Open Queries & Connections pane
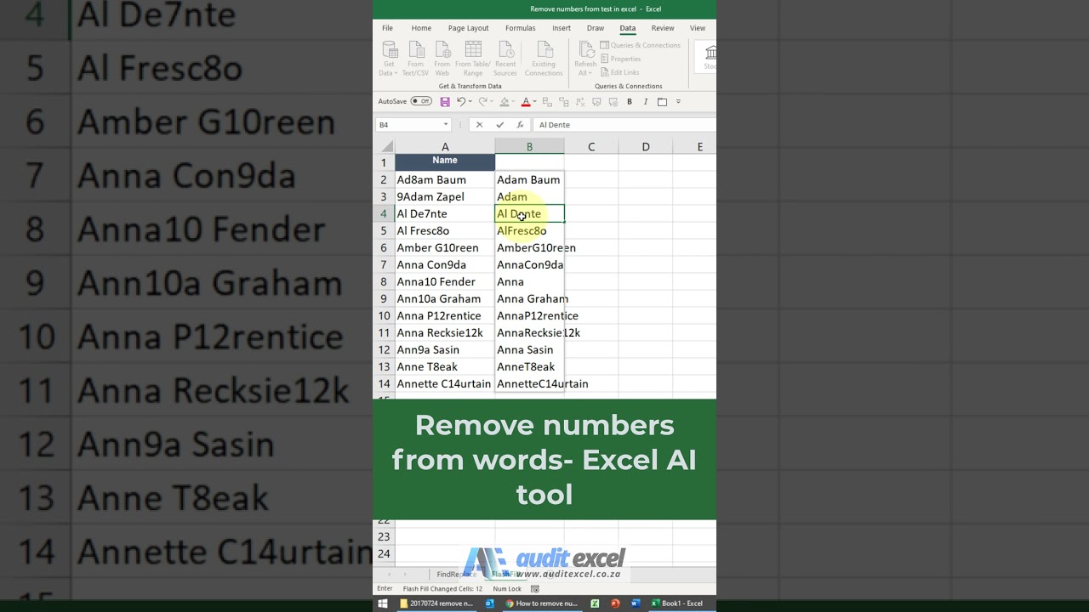The height and width of the screenshot is (612, 1089). coord(641,45)
